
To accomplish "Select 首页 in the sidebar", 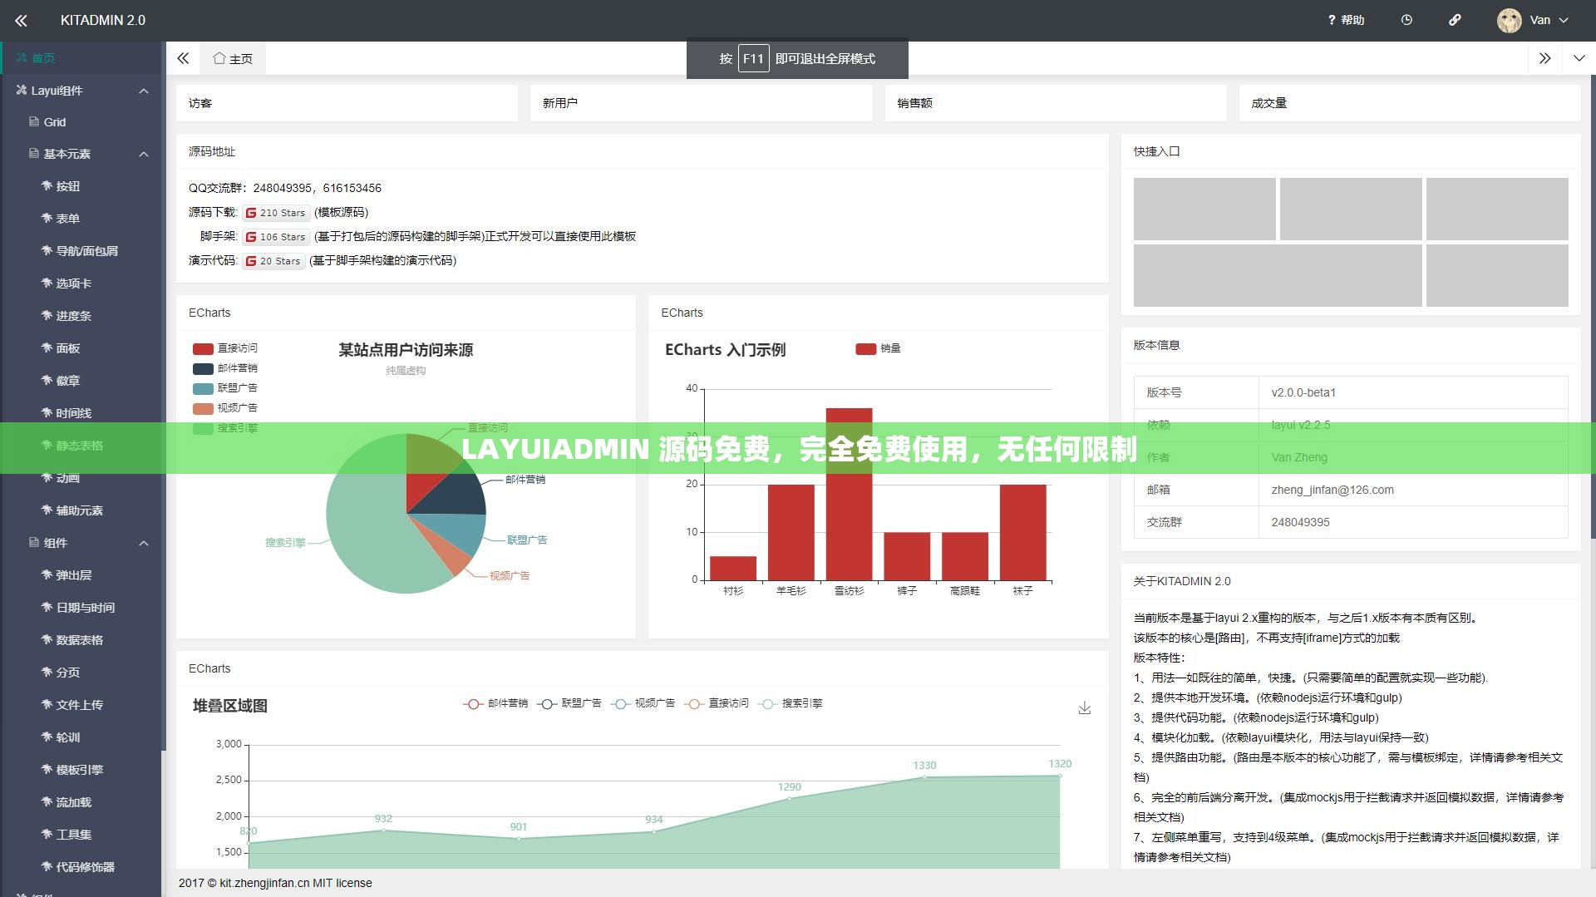I will click(x=81, y=57).
